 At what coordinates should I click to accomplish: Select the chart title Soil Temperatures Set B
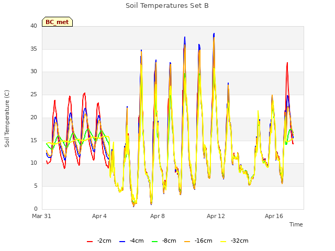[167, 6]
